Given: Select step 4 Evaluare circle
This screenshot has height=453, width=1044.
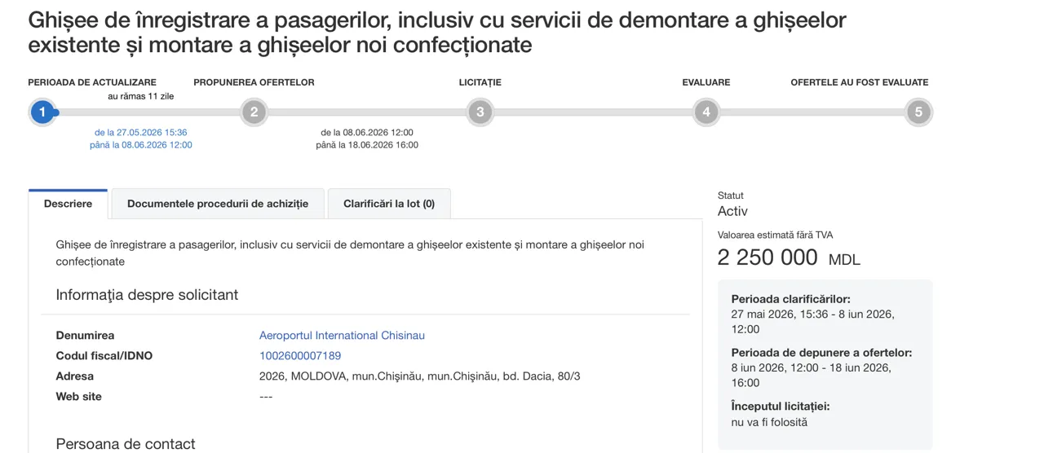Looking at the screenshot, I should click(706, 112).
